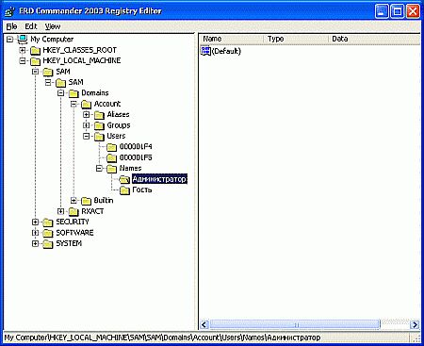The width and height of the screenshot is (424, 346).
Task: Select the Aliases key label
Action: (118, 114)
